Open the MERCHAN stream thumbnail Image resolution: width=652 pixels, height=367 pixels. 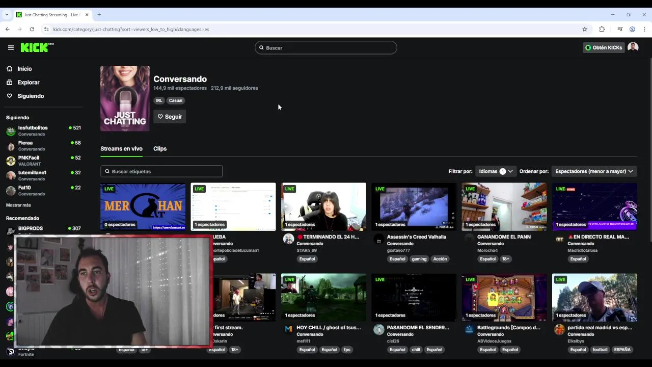143,207
